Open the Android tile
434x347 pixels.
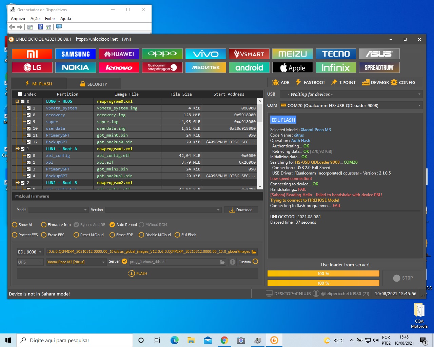click(249, 67)
